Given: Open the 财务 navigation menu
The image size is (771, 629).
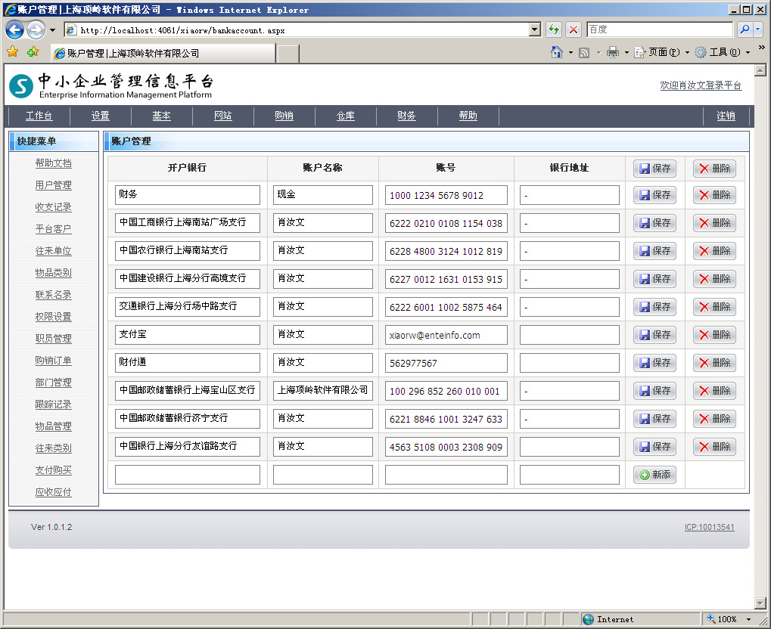Looking at the screenshot, I should pos(406,116).
